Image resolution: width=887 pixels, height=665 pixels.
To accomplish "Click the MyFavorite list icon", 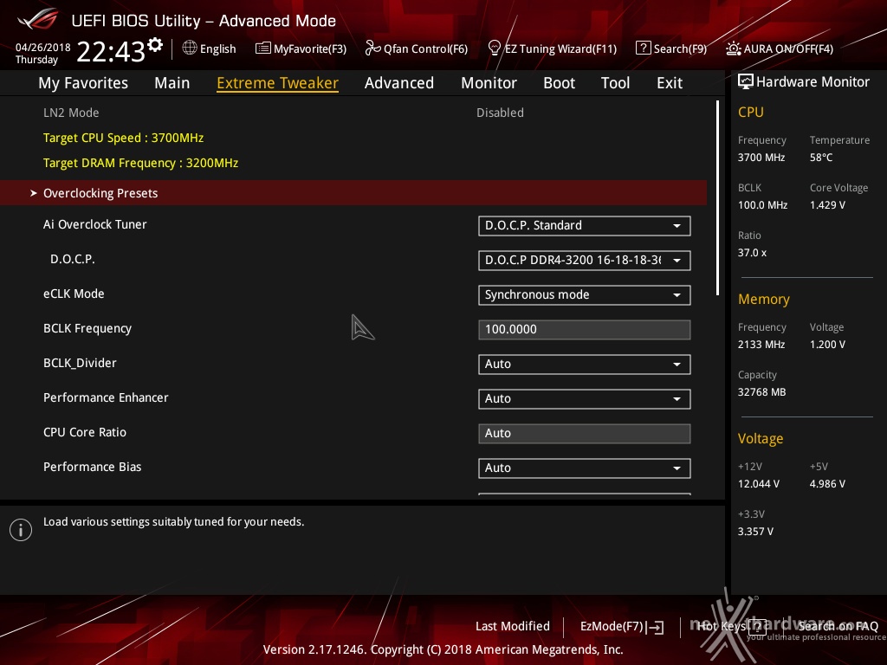I will click(x=262, y=48).
